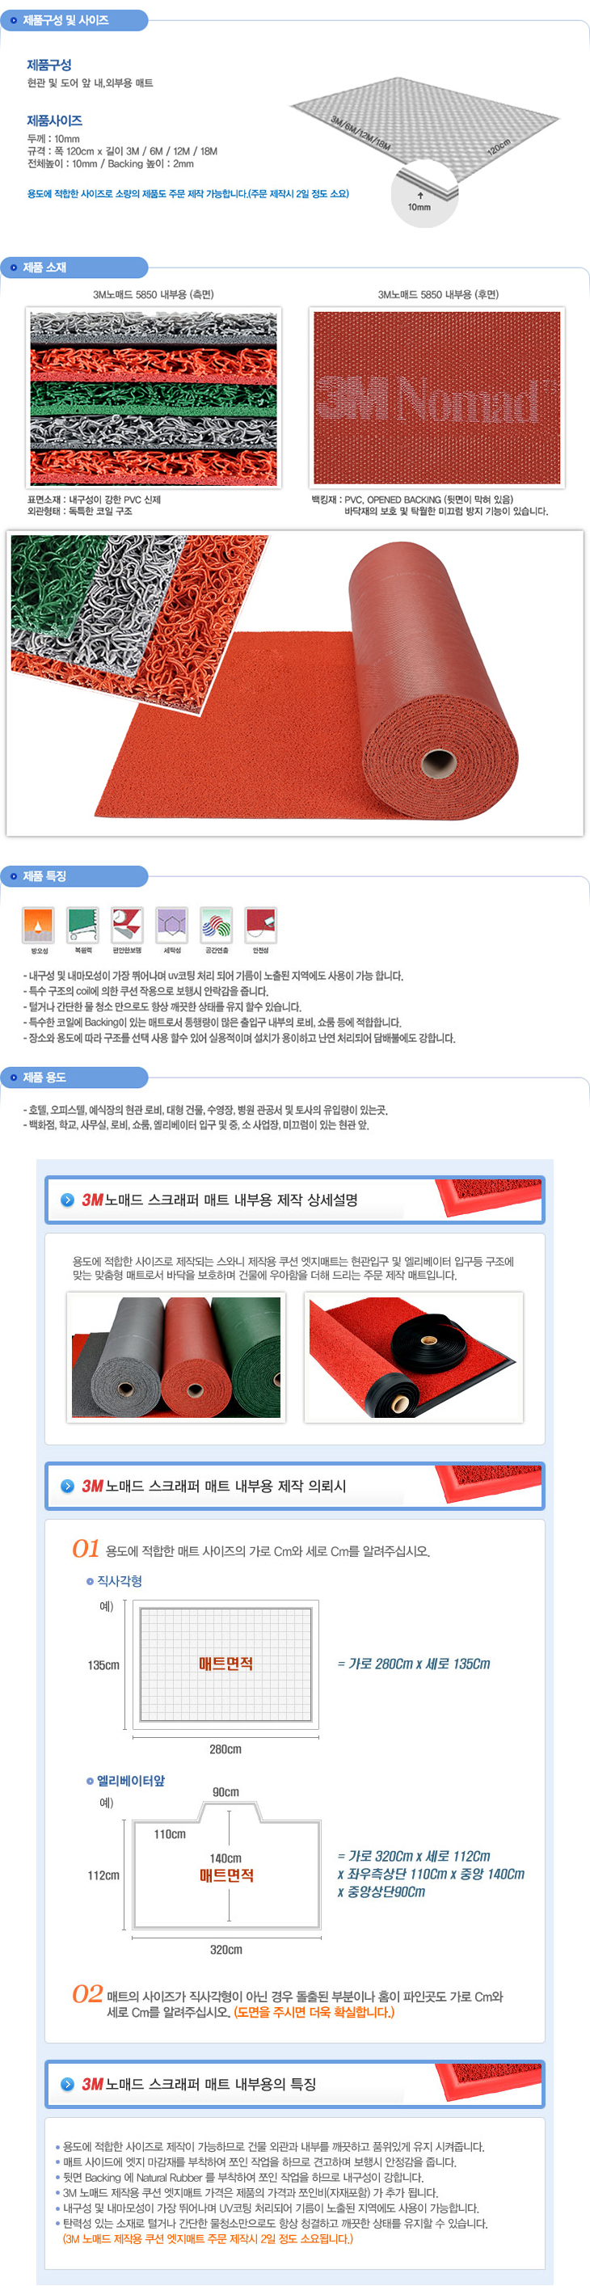Click arrow icon beside 제작 의뢰시 heading
The width and height of the screenshot is (590, 2286).
tap(67, 1486)
